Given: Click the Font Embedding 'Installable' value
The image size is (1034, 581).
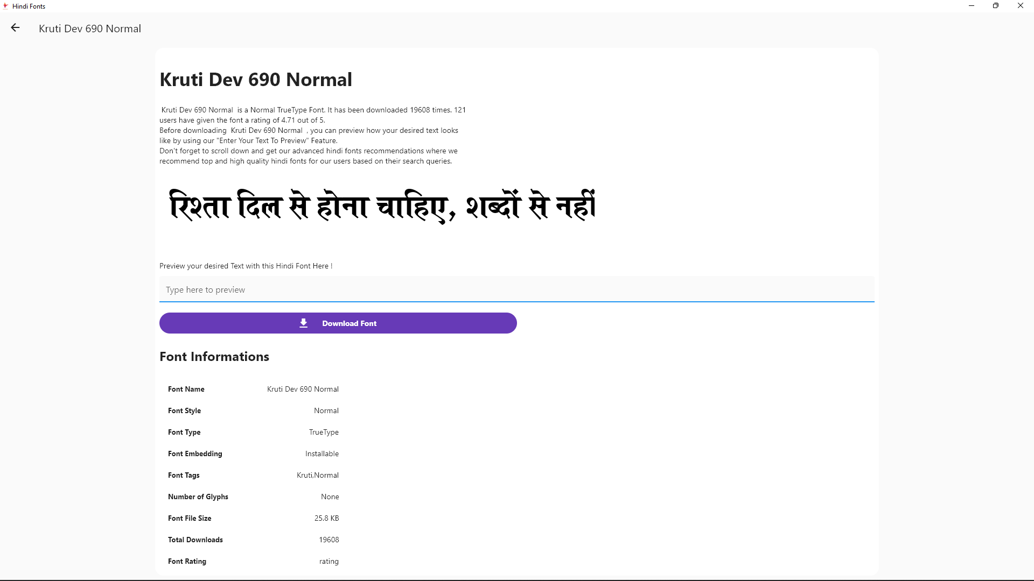Looking at the screenshot, I should click(322, 454).
